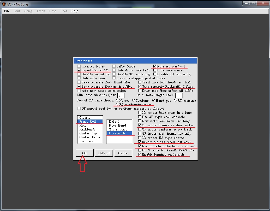Image resolution: width=270 pixels, height=211 pixels.
Task: Select Rocksmith color set
Action: point(119,133)
